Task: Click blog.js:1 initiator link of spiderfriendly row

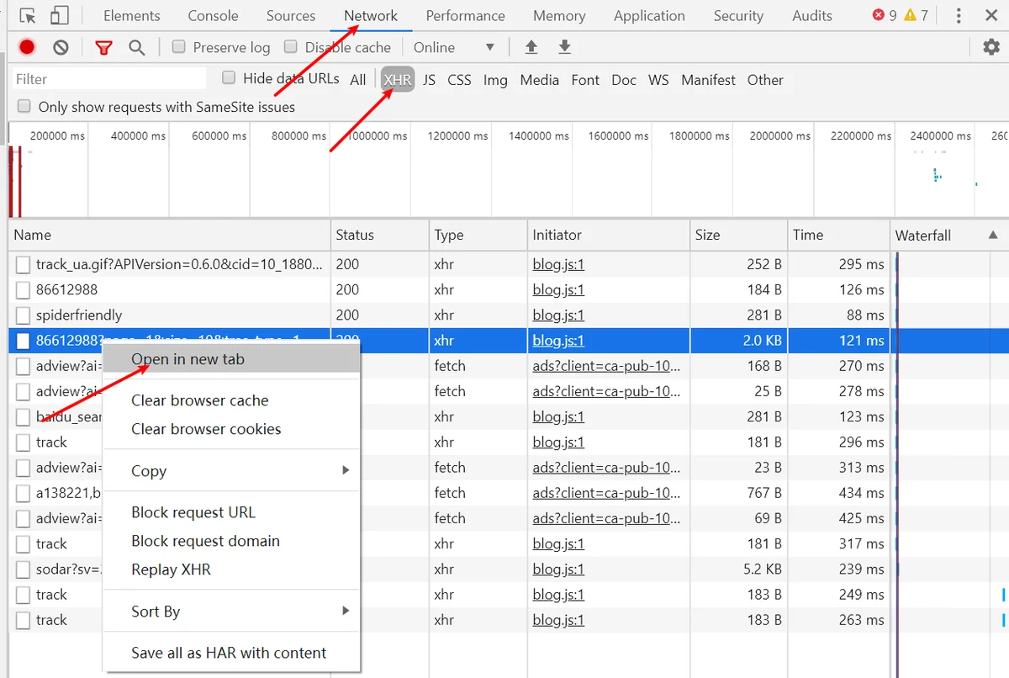Action: pos(558,315)
